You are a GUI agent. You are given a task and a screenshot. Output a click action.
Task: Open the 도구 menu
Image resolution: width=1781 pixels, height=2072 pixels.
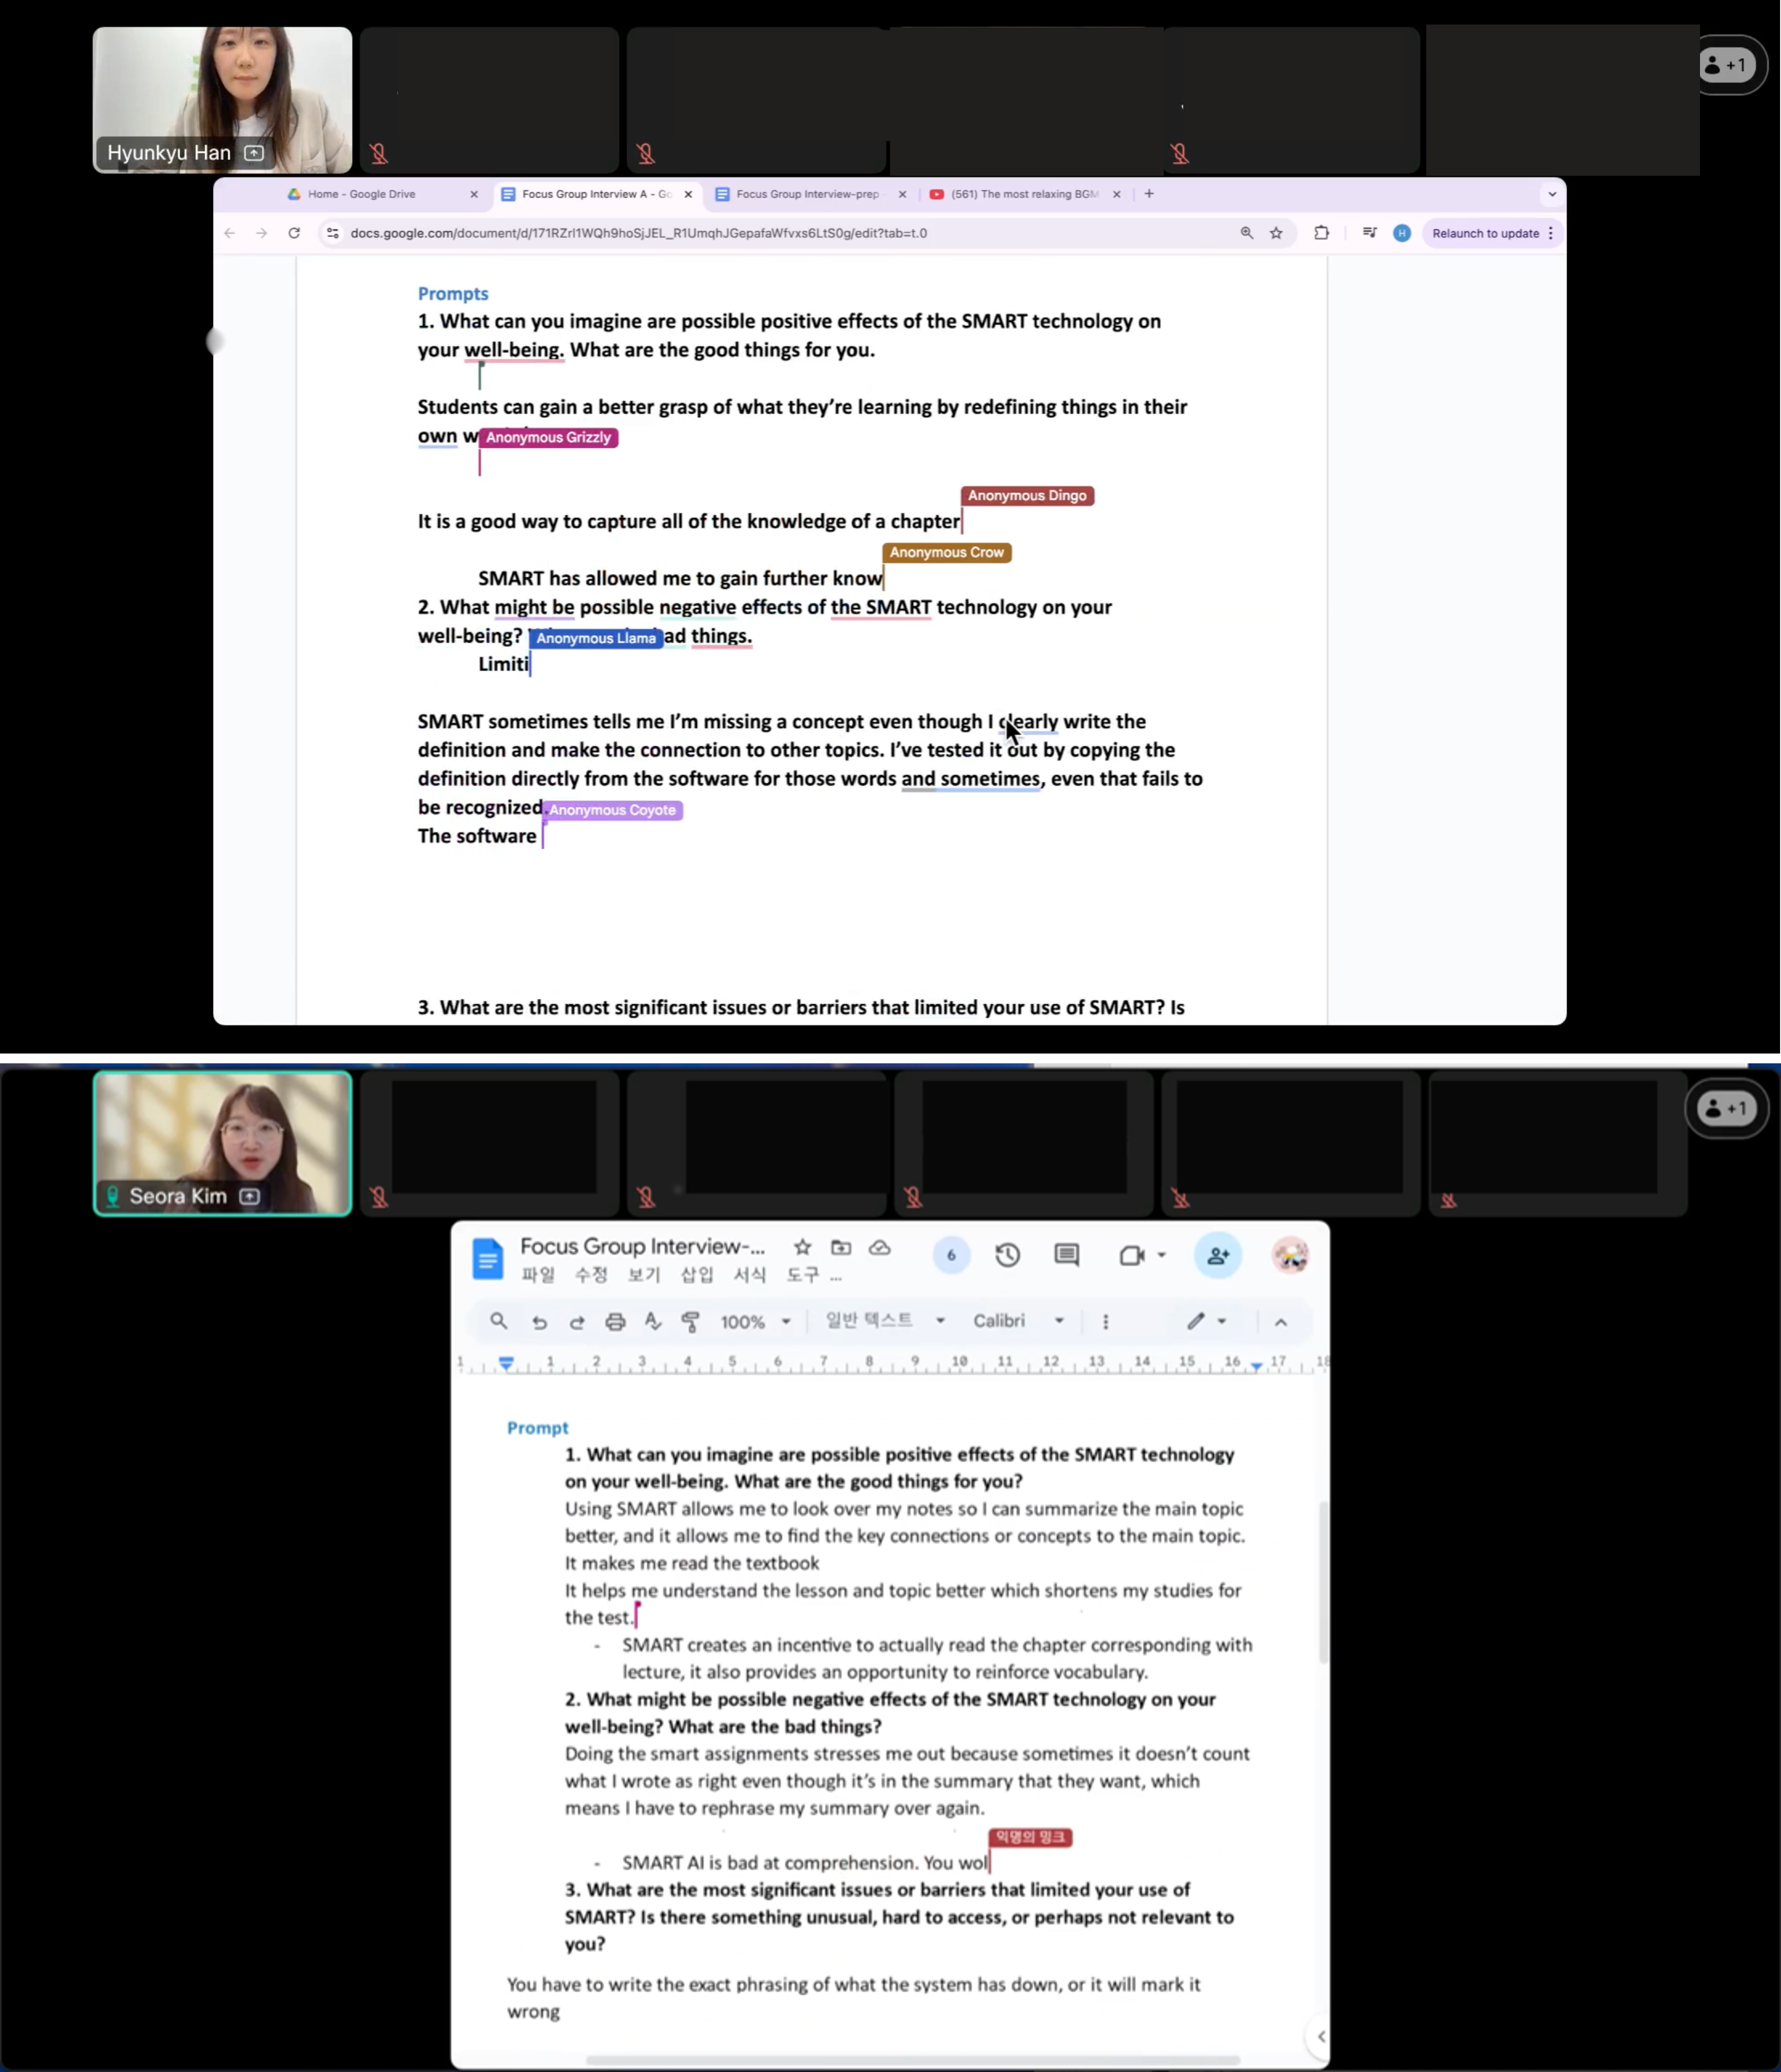803,1275
